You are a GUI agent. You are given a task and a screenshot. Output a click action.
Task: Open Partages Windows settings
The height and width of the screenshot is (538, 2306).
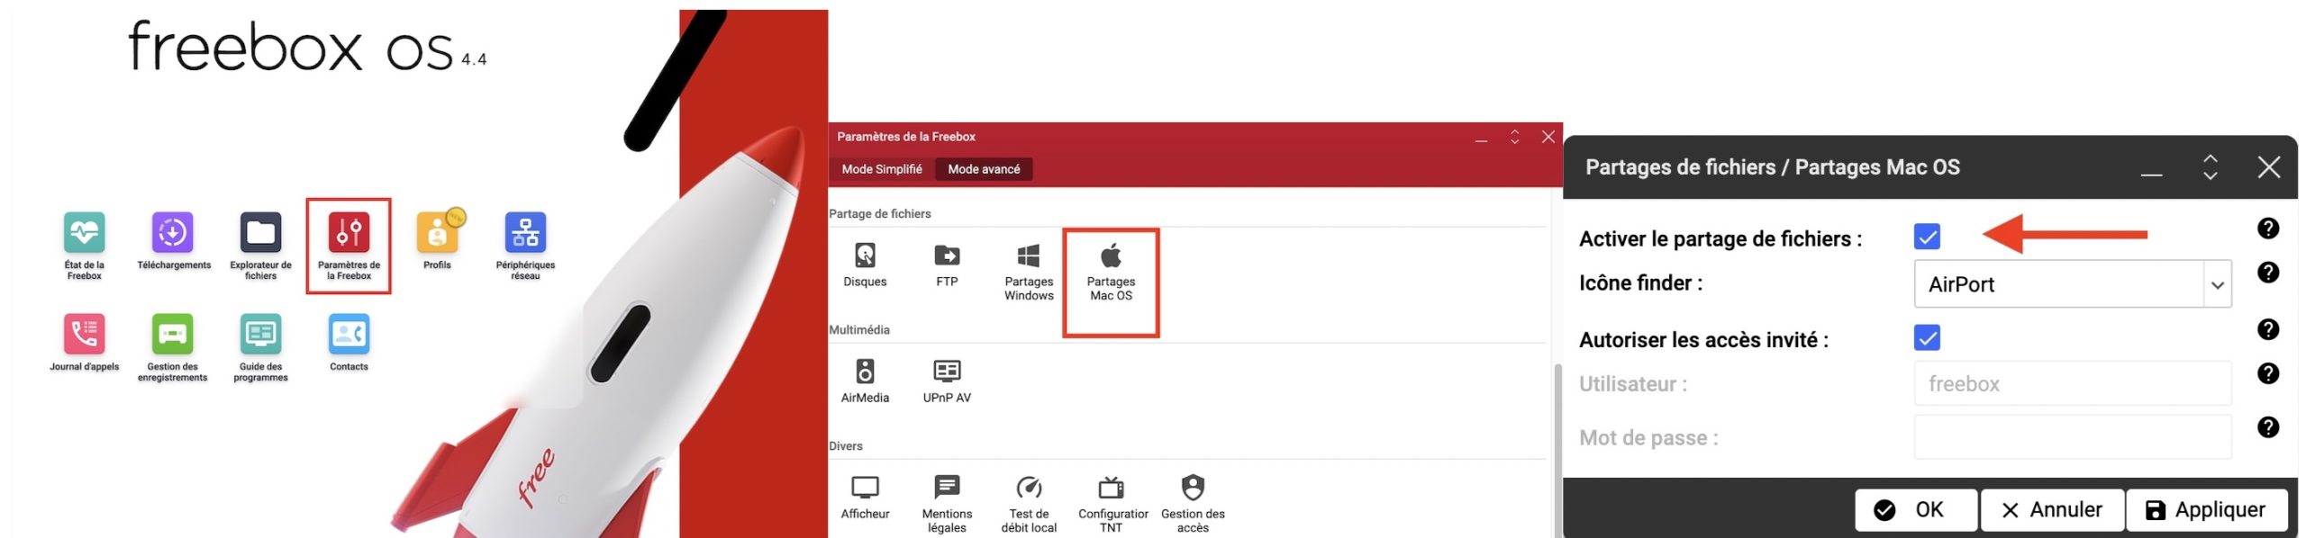click(1029, 256)
